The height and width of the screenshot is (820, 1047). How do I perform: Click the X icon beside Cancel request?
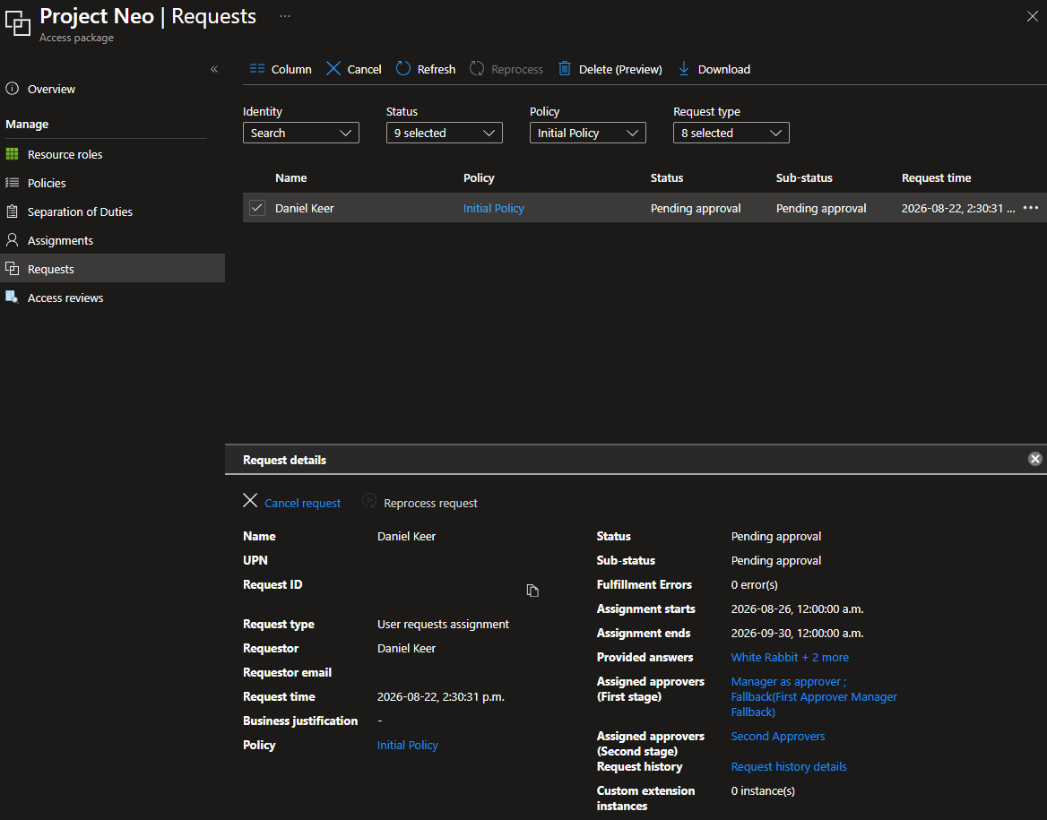pyautogui.click(x=250, y=501)
